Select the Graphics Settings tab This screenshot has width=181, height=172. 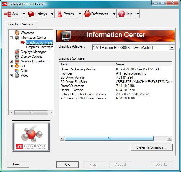click(x=21, y=24)
